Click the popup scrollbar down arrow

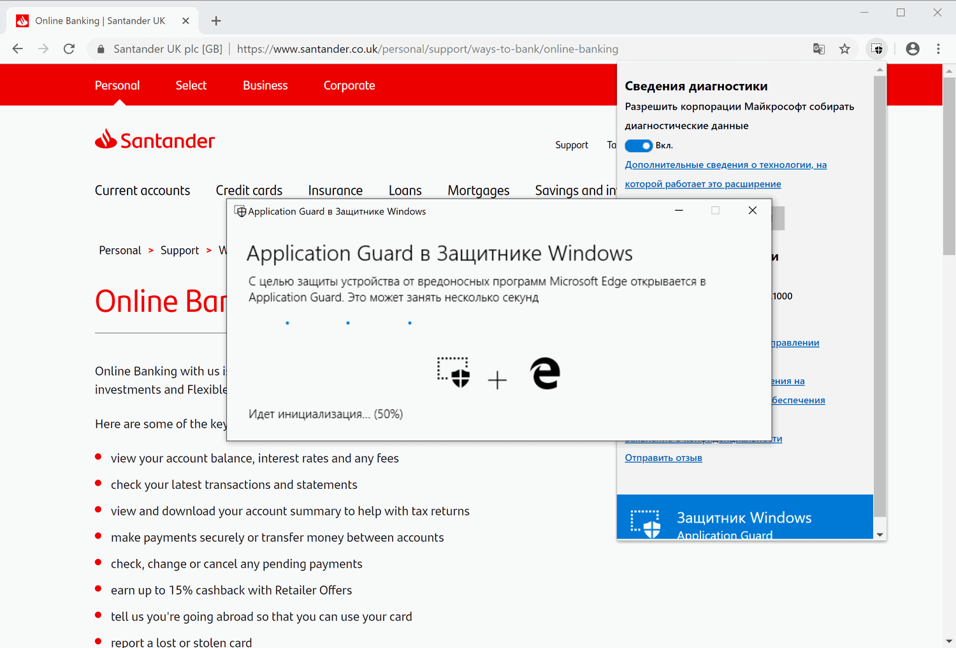(880, 533)
